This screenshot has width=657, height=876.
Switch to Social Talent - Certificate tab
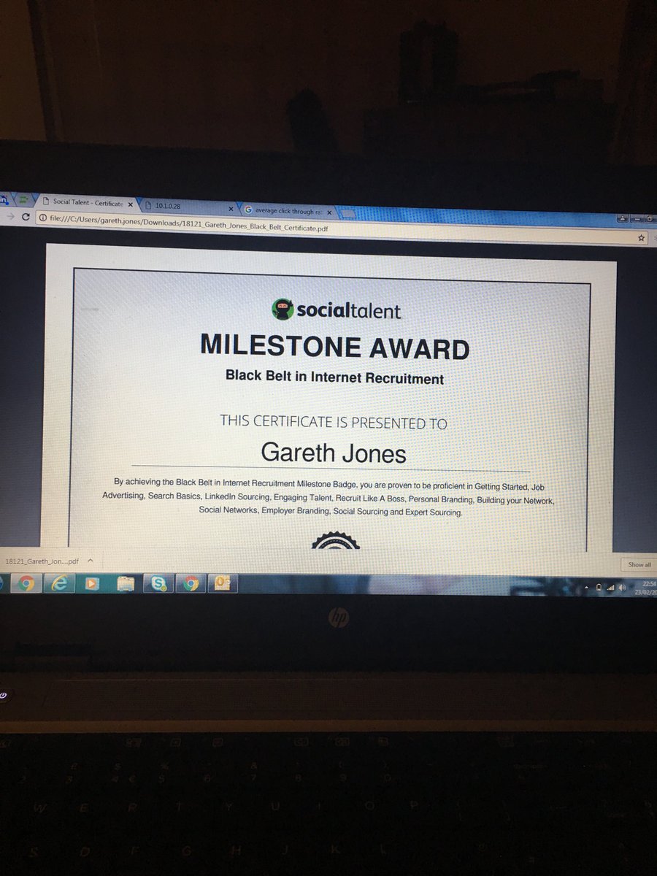click(87, 202)
